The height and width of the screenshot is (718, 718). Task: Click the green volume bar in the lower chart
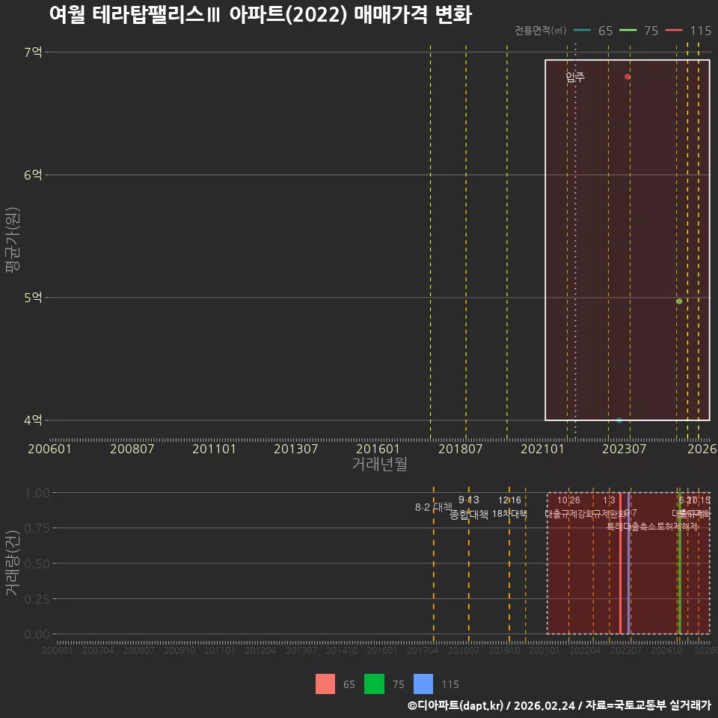pyautogui.click(x=680, y=563)
